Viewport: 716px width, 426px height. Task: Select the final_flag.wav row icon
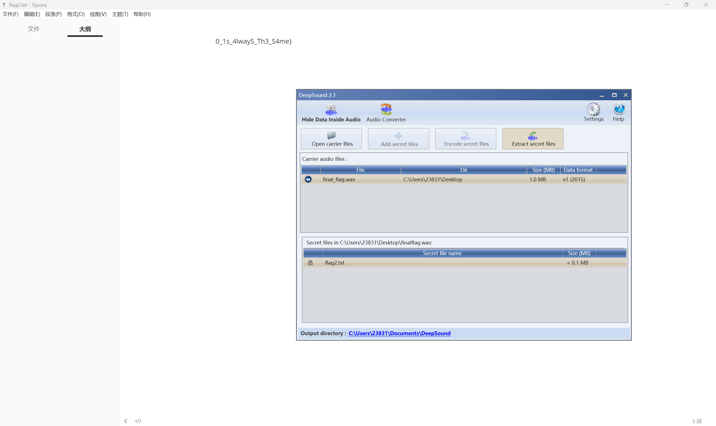coord(308,179)
